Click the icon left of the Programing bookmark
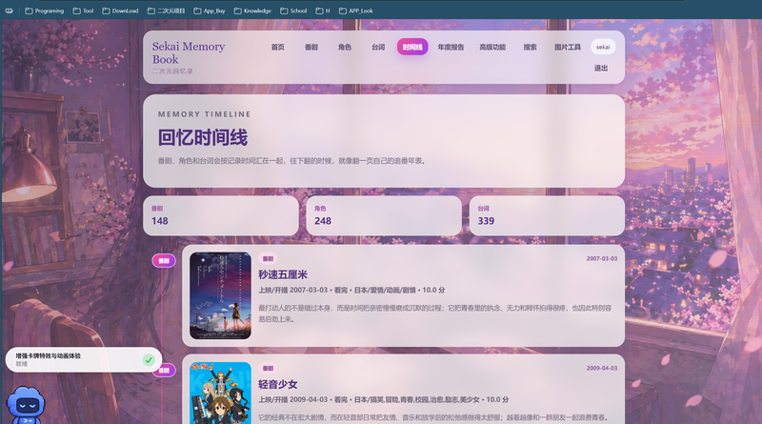The height and width of the screenshot is (424, 762). pos(9,10)
